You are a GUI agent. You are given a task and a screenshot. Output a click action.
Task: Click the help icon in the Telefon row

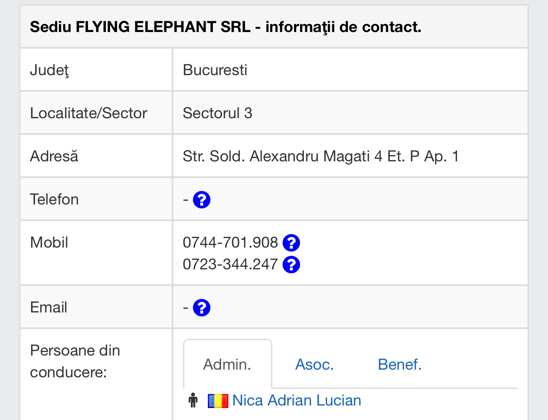(x=201, y=200)
